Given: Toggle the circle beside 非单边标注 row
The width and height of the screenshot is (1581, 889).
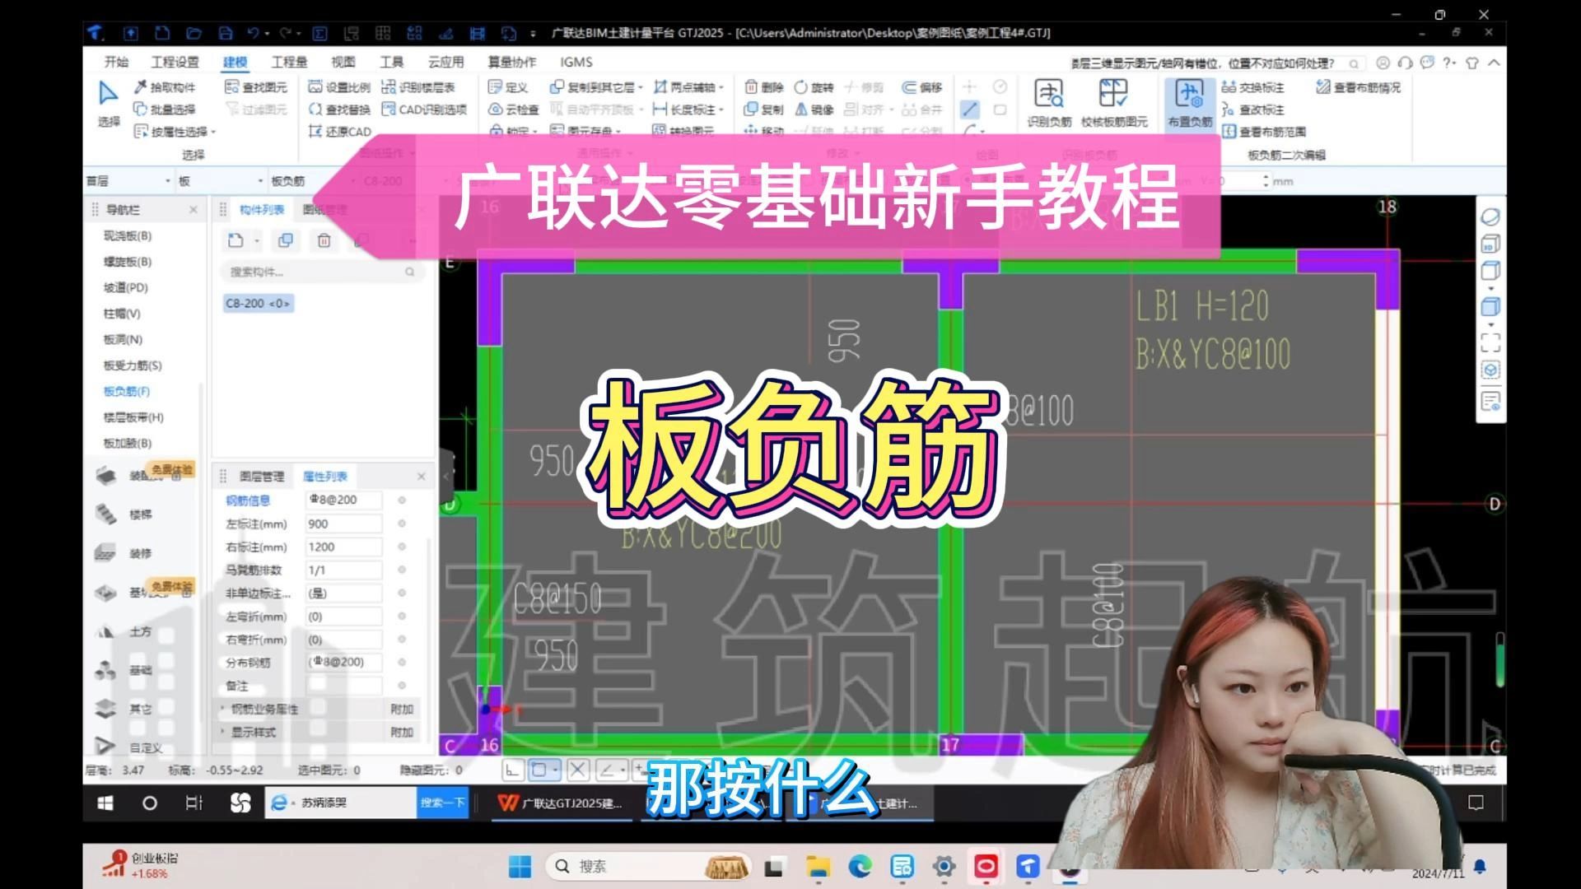Looking at the screenshot, I should pos(402,593).
